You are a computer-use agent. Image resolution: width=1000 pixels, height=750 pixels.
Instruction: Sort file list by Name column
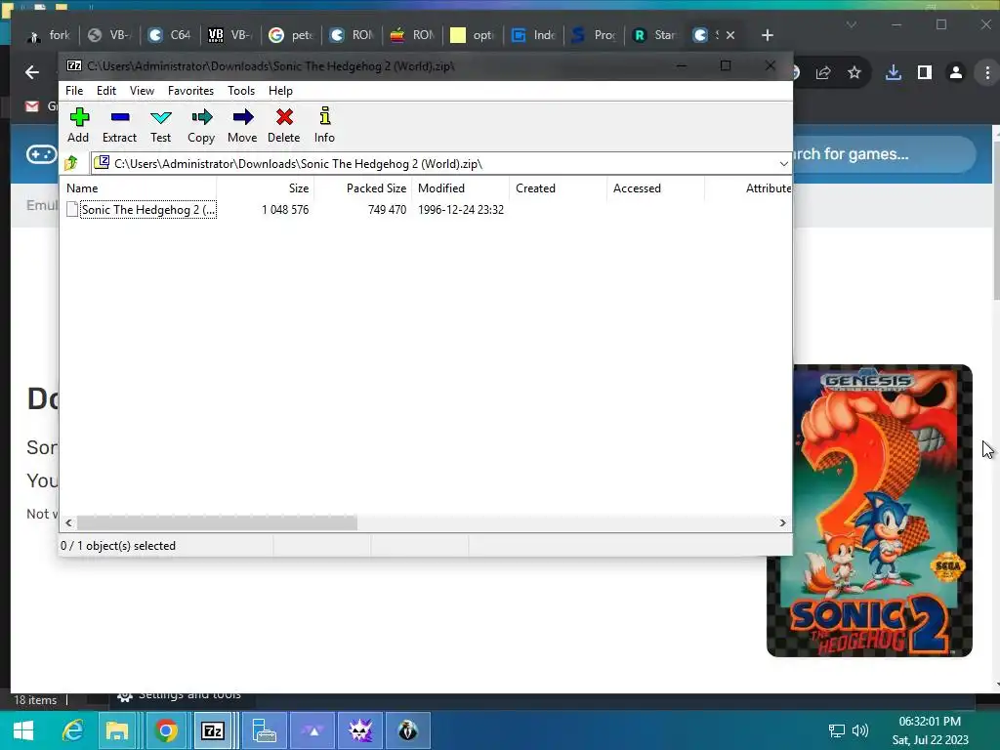139,188
